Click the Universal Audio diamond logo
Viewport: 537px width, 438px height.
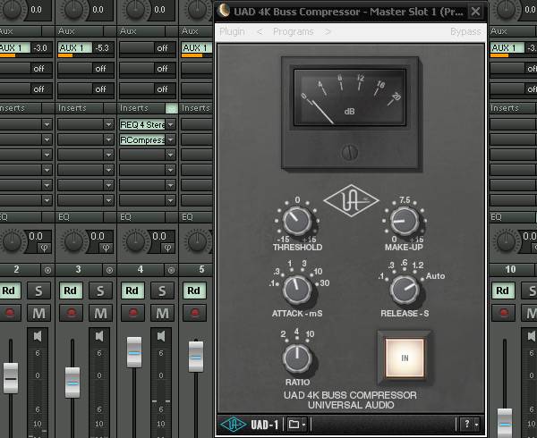click(x=351, y=201)
